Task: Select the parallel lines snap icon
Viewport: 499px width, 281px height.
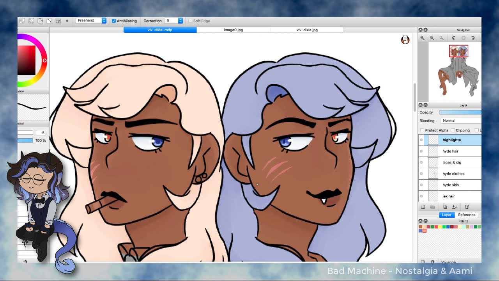Action: (x=22, y=21)
